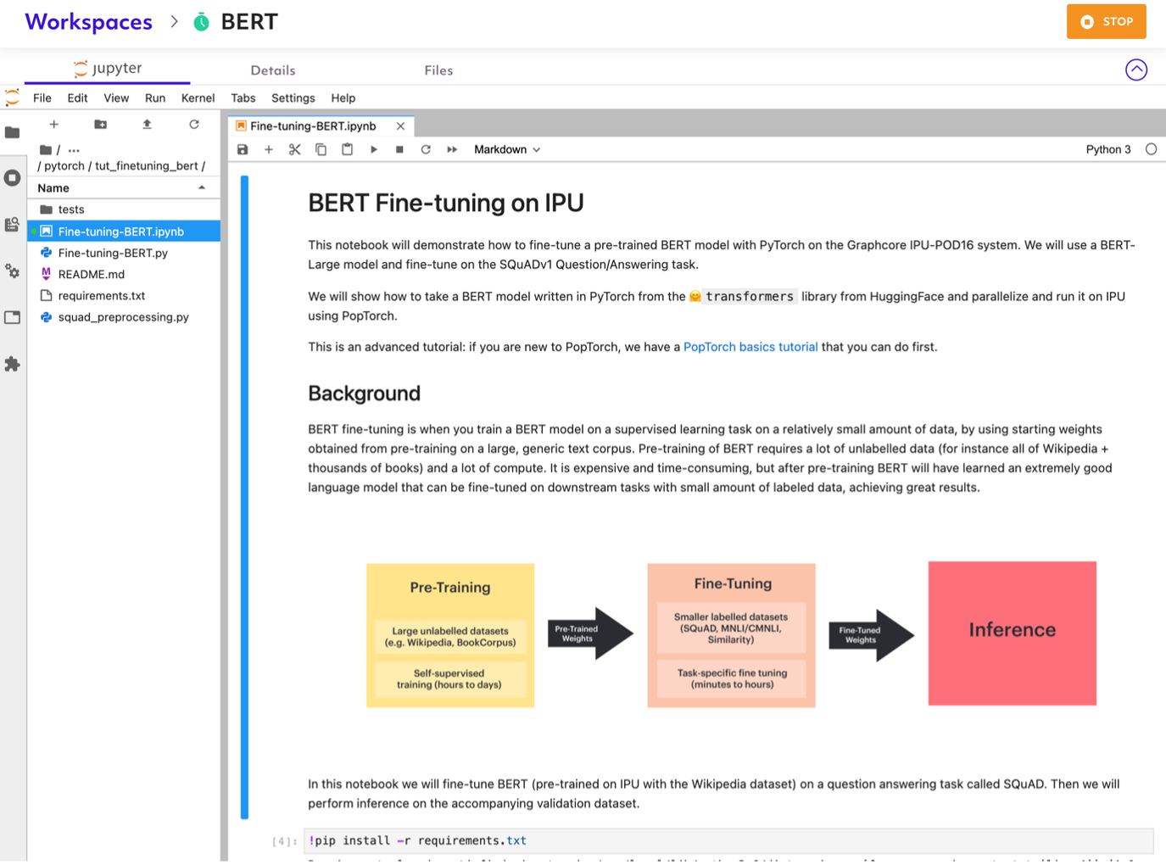
Task: Open the File Browser sidebar icon
Action: pyautogui.click(x=12, y=132)
